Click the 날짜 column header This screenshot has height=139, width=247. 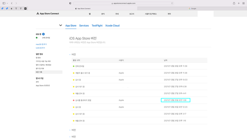pyautogui.click(x=166, y=60)
